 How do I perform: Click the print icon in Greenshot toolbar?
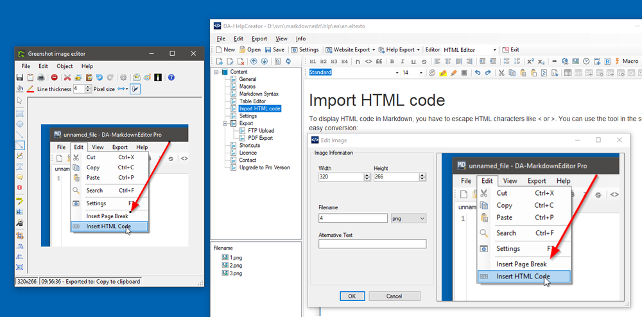click(41, 77)
